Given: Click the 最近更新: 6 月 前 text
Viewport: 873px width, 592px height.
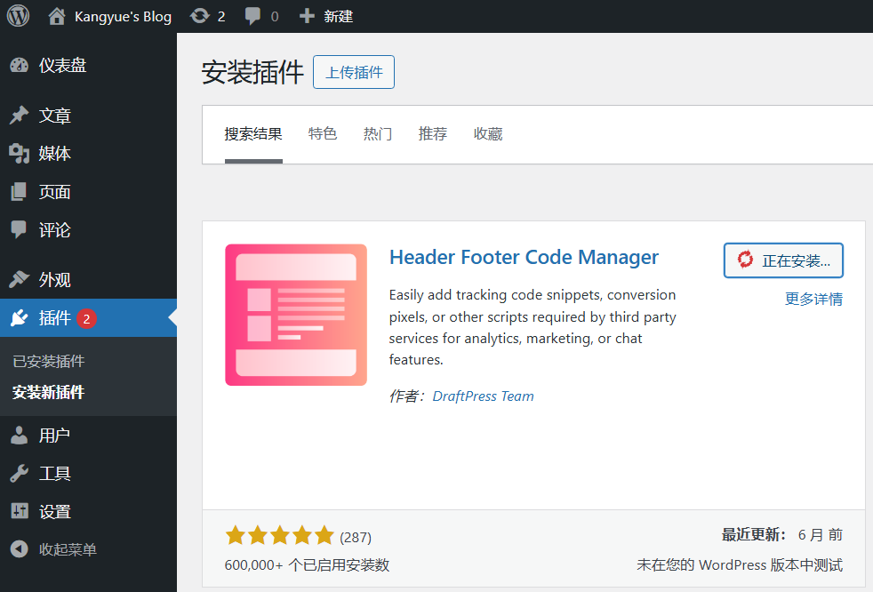Looking at the screenshot, I should pos(781,534).
